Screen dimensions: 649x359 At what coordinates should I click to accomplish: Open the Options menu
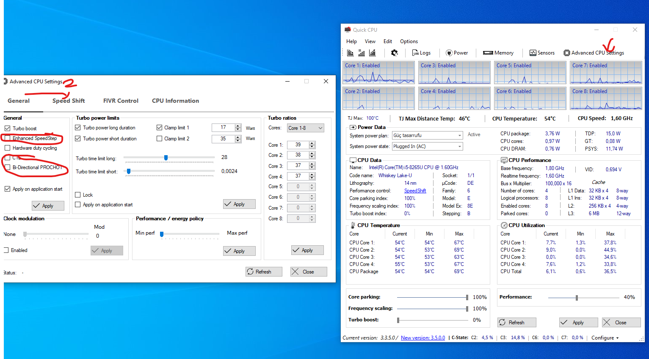[409, 41]
